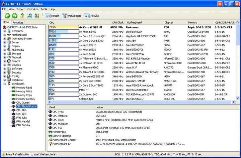Open the View menu
This screenshot has height=158, width=241.
click(x=11, y=9)
